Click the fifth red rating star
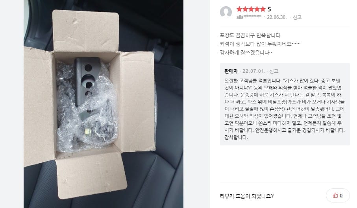Viewport: 357px width, 208px height. click(x=263, y=9)
